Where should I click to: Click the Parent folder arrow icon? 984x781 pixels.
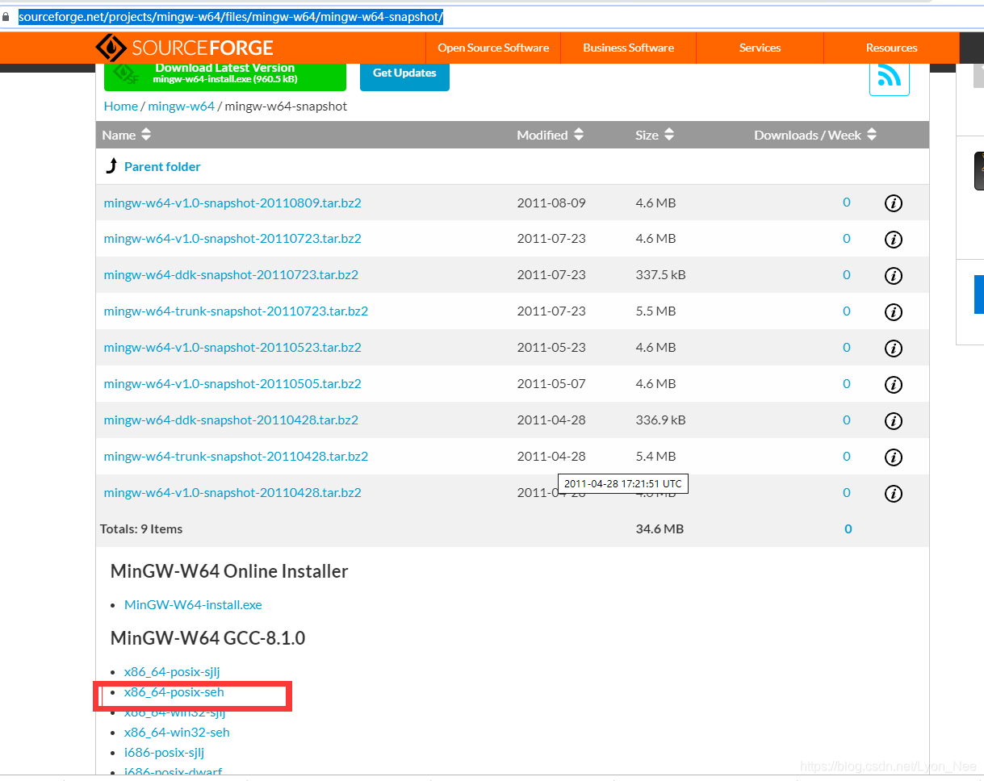tap(111, 166)
